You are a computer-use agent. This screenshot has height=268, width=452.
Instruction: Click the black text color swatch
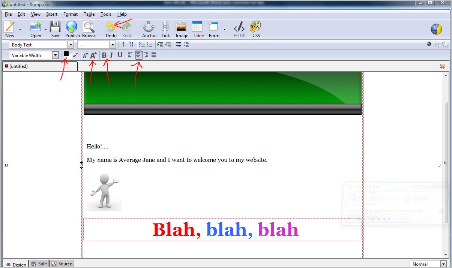(x=66, y=54)
